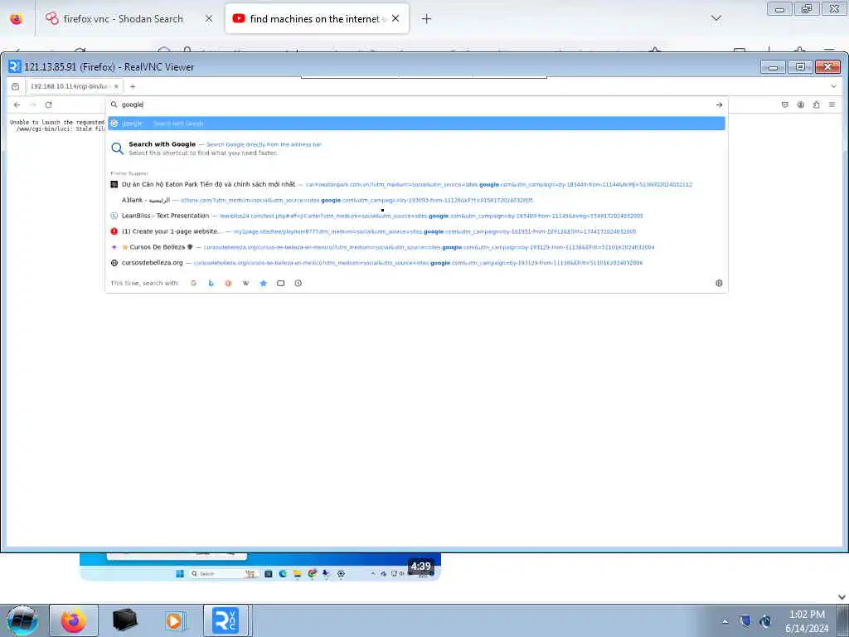Open '(1) Create your 1-page website' suggestion
The height and width of the screenshot is (637, 849).
(416, 231)
